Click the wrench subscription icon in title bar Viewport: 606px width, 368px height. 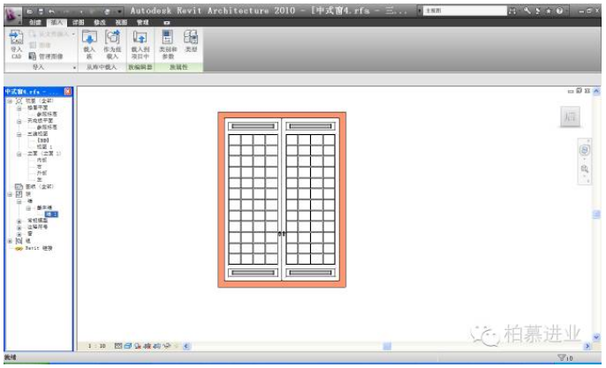tap(527, 11)
